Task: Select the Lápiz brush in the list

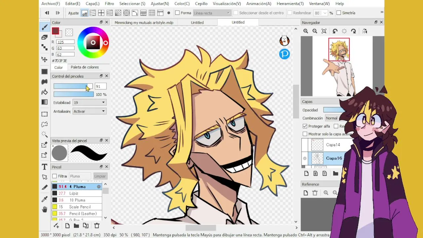Action: pos(77,193)
